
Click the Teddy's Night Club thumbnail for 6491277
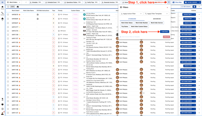[x=84, y=27]
